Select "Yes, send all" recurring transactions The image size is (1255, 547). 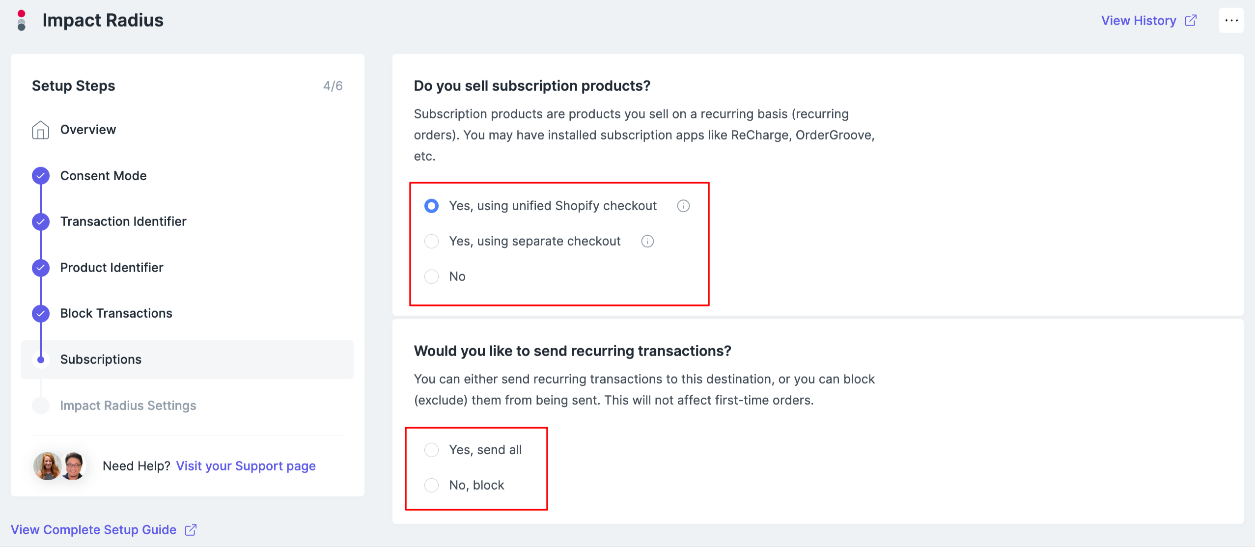pos(431,450)
